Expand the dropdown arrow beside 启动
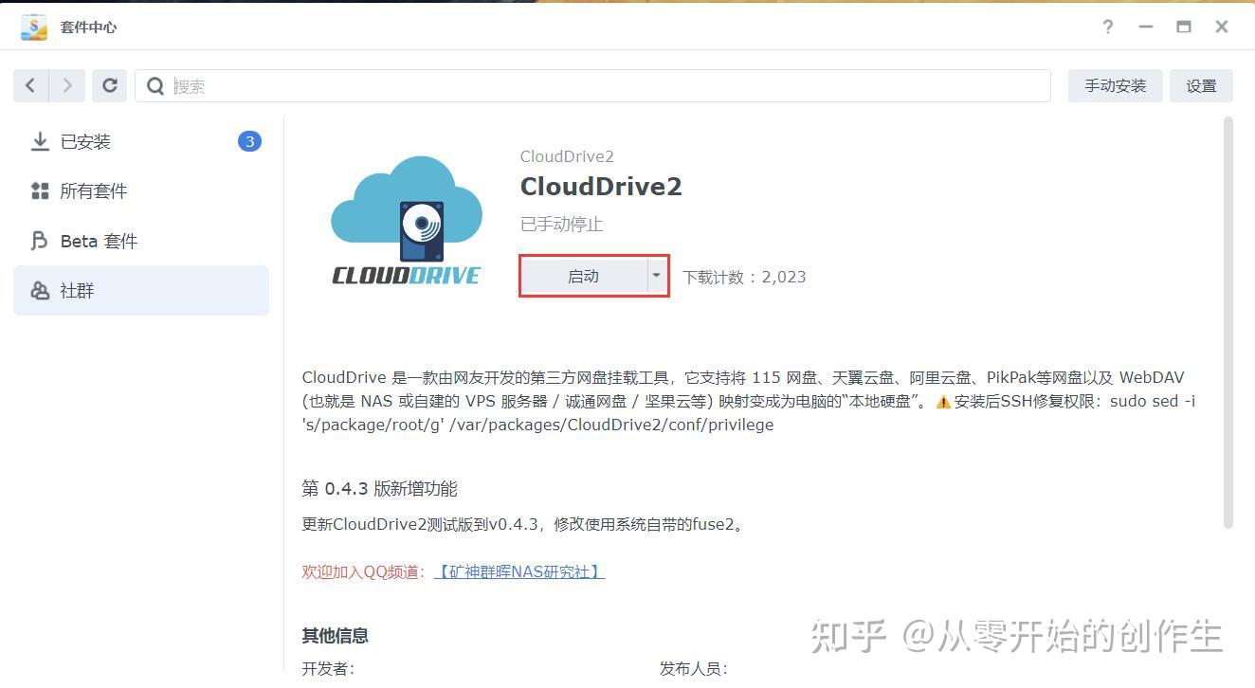Viewport: 1255px width, 688px height. click(x=656, y=276)
